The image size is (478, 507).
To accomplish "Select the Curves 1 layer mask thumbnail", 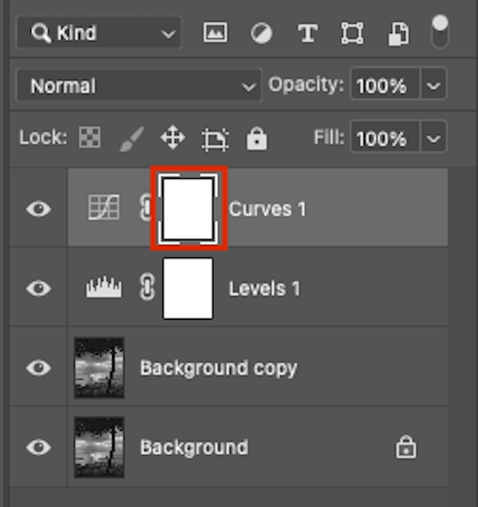I will [x=188, y=209].
